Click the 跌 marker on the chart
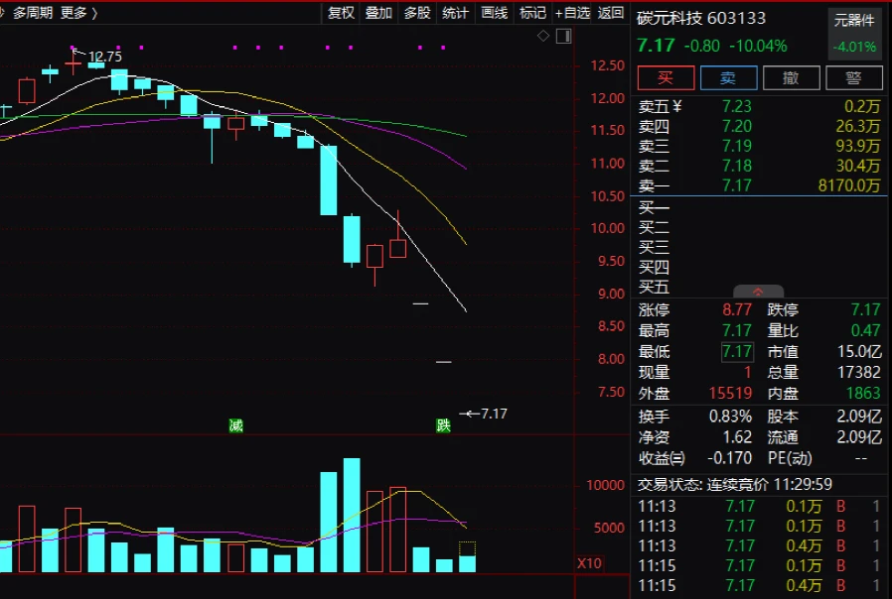 tap(443, 425)
